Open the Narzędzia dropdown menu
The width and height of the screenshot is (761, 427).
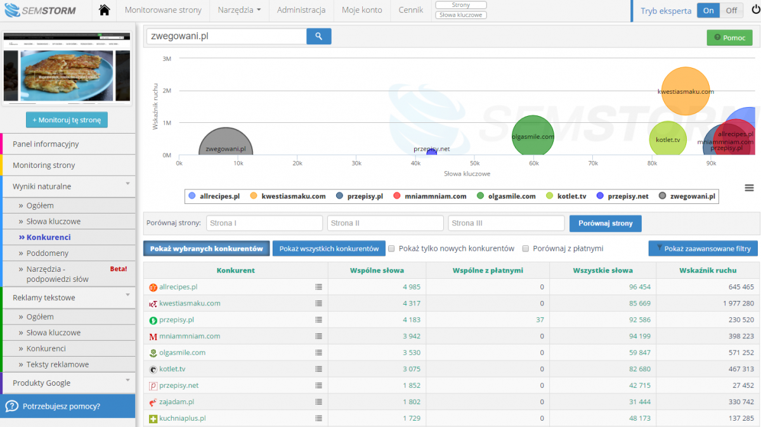tap(239, 10)
